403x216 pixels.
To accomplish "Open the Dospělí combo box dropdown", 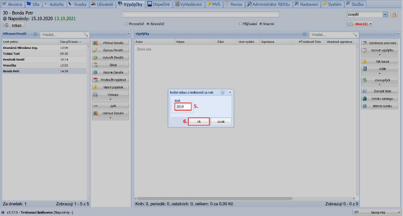I will [385, 15].
